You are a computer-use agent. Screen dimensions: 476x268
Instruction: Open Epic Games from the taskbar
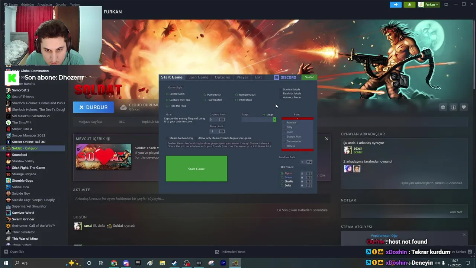pyautogui.click(x=138, y=263)
